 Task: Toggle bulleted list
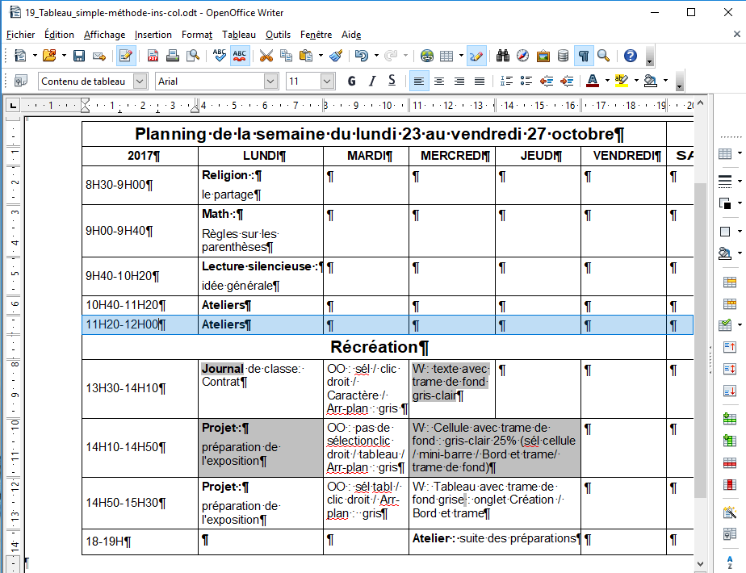(526, 81)
